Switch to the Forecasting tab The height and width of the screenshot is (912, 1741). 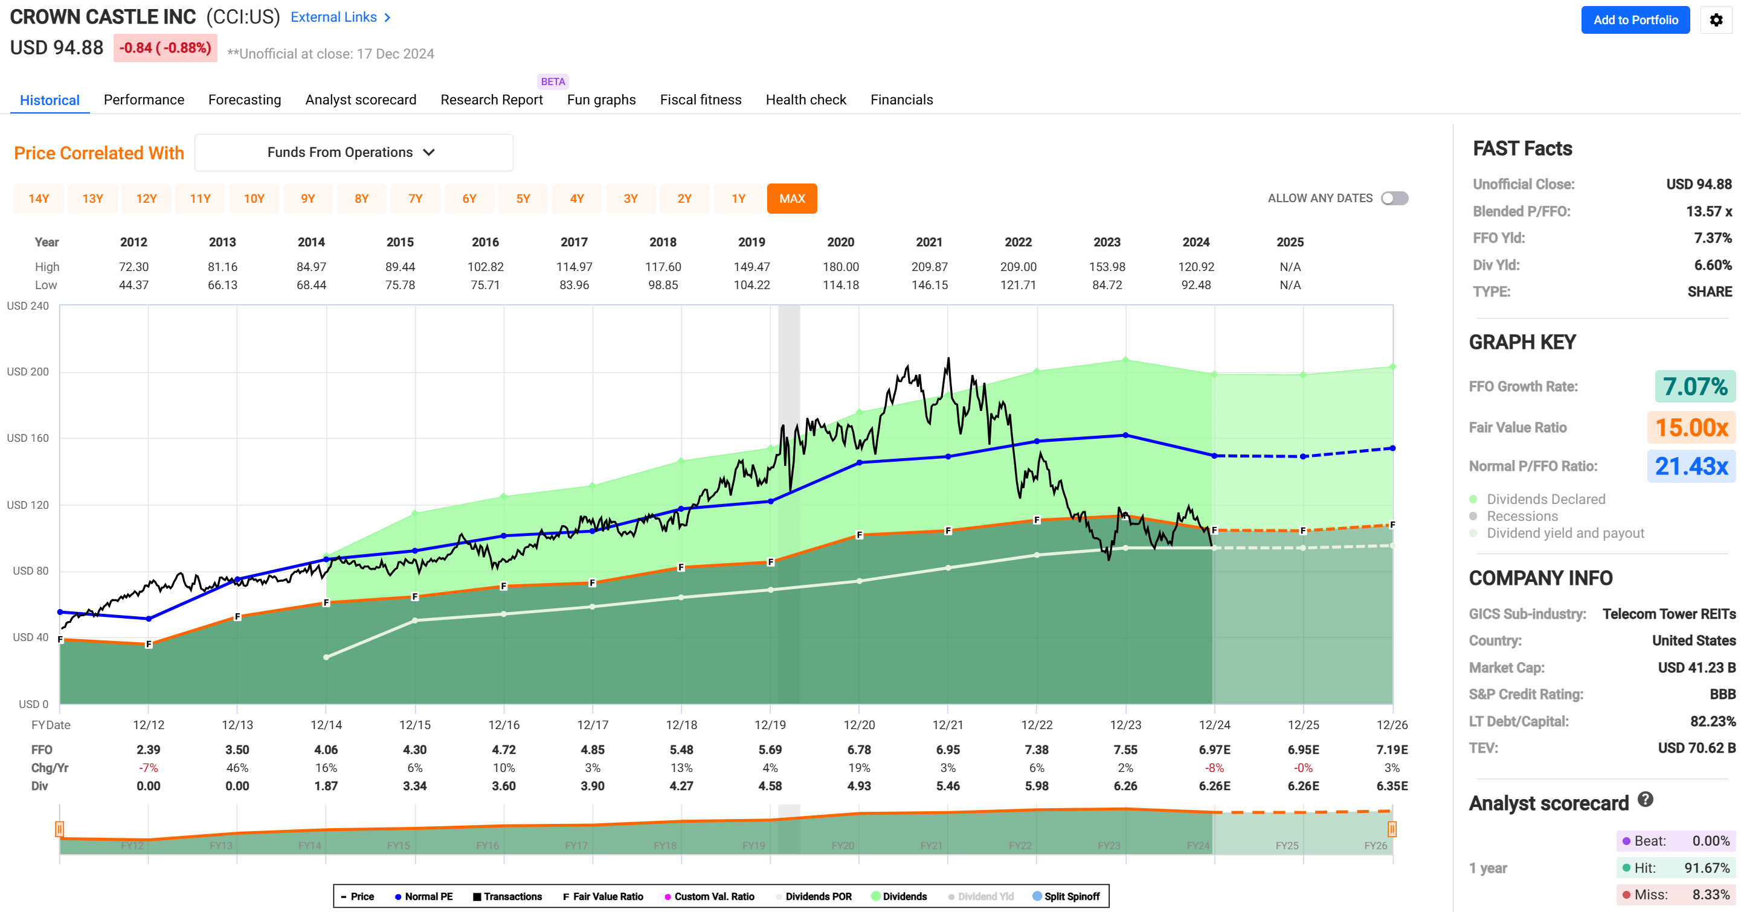(245, 99)
